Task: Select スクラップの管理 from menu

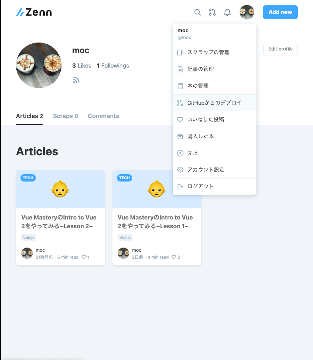Action: [215, 52]
